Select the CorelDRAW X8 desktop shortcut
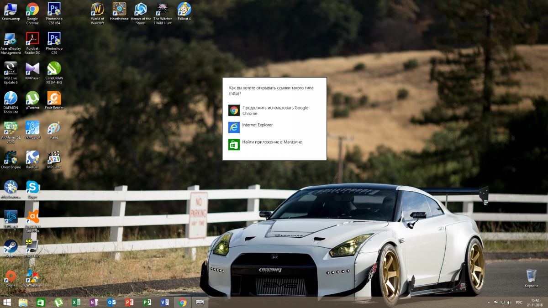The height and width of the screenshot is (308, 548). point(54,69)
